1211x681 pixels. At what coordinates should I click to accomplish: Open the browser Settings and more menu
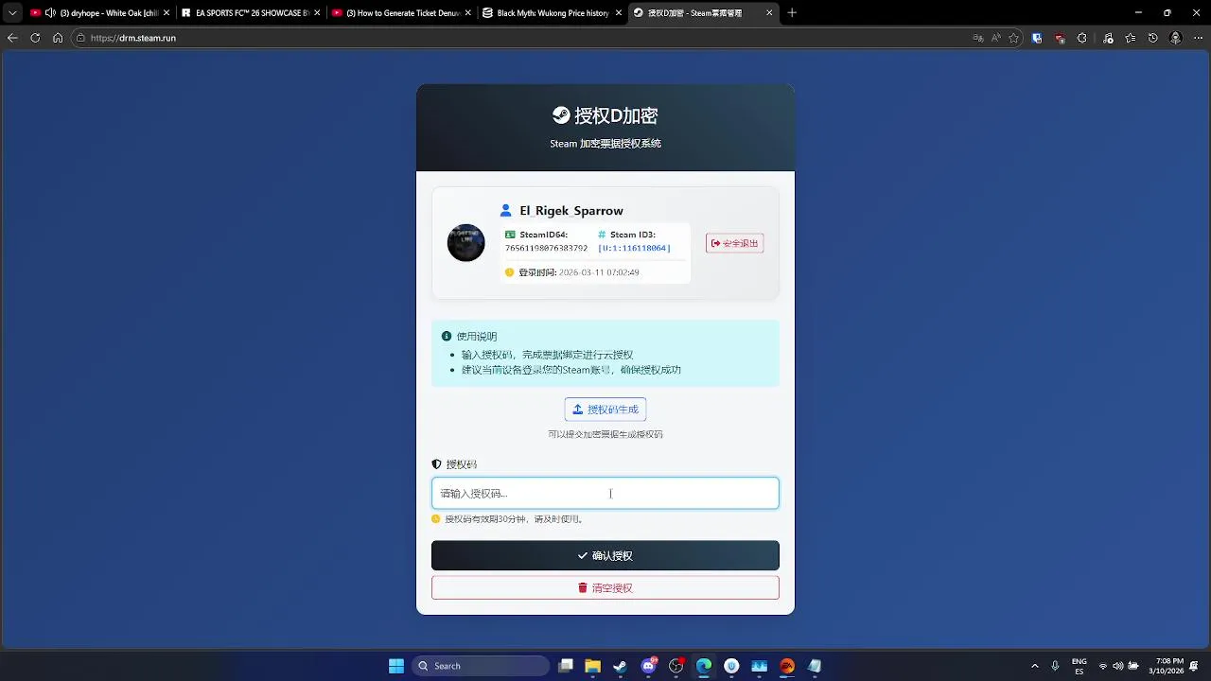(1198, 38)
